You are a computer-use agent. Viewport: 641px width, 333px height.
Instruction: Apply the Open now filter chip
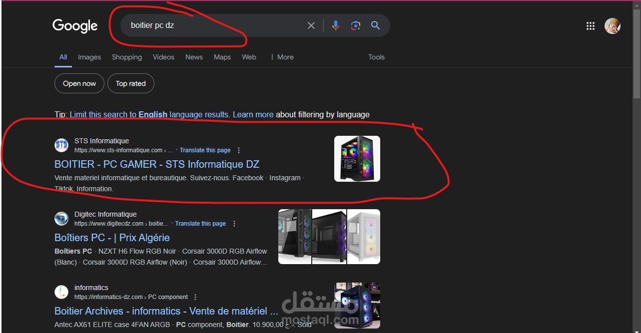79,83
